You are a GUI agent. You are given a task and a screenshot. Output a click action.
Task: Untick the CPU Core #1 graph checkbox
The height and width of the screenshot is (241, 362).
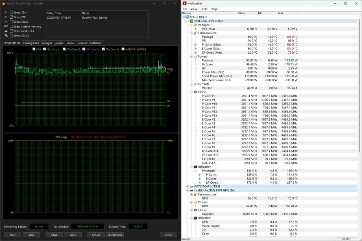coord(45,49)
